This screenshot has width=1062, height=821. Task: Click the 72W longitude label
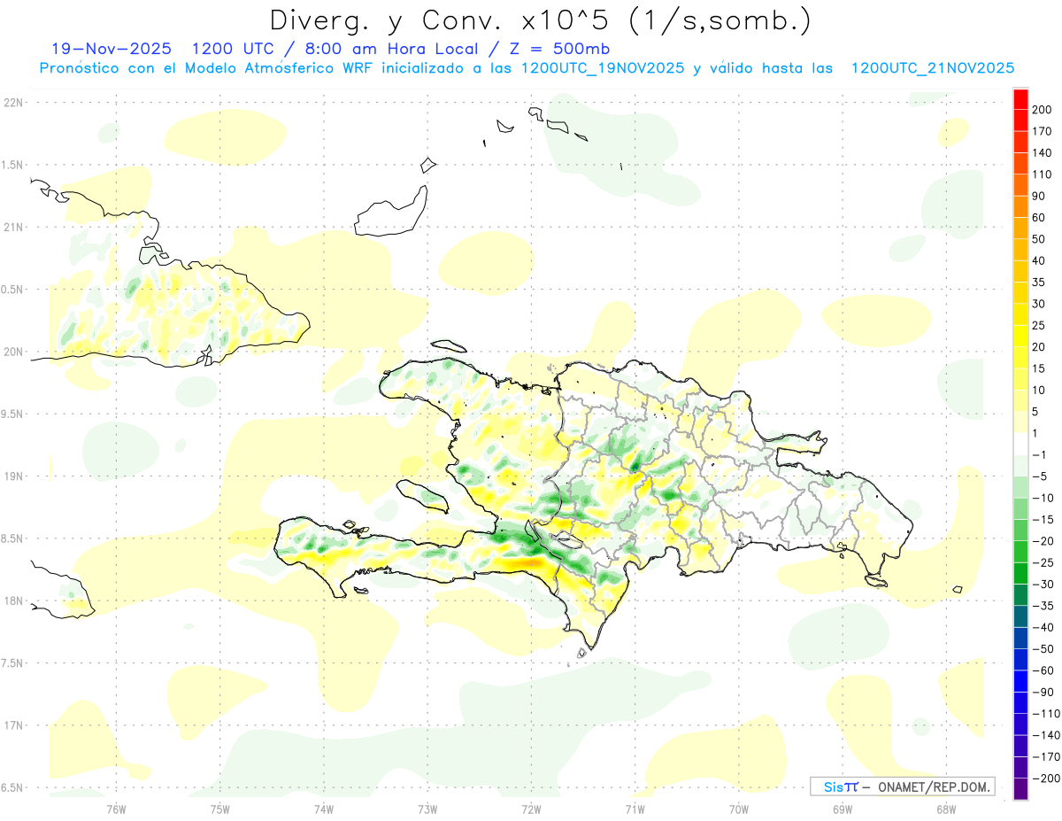pos(531,809)
